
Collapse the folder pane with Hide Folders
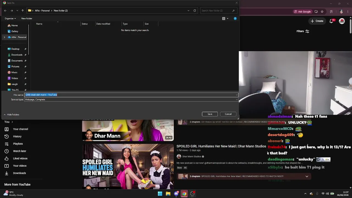[x=11, y=114]
